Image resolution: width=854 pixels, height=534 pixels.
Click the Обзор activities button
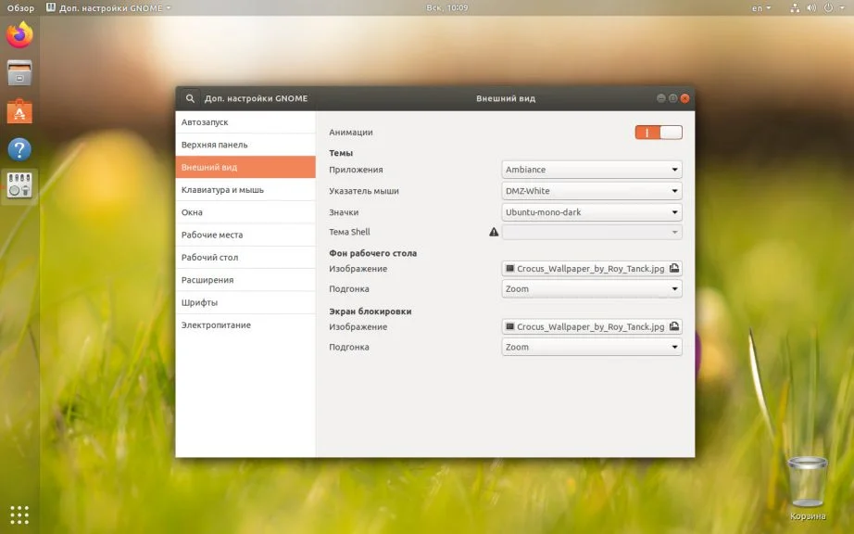coord(20,7)
